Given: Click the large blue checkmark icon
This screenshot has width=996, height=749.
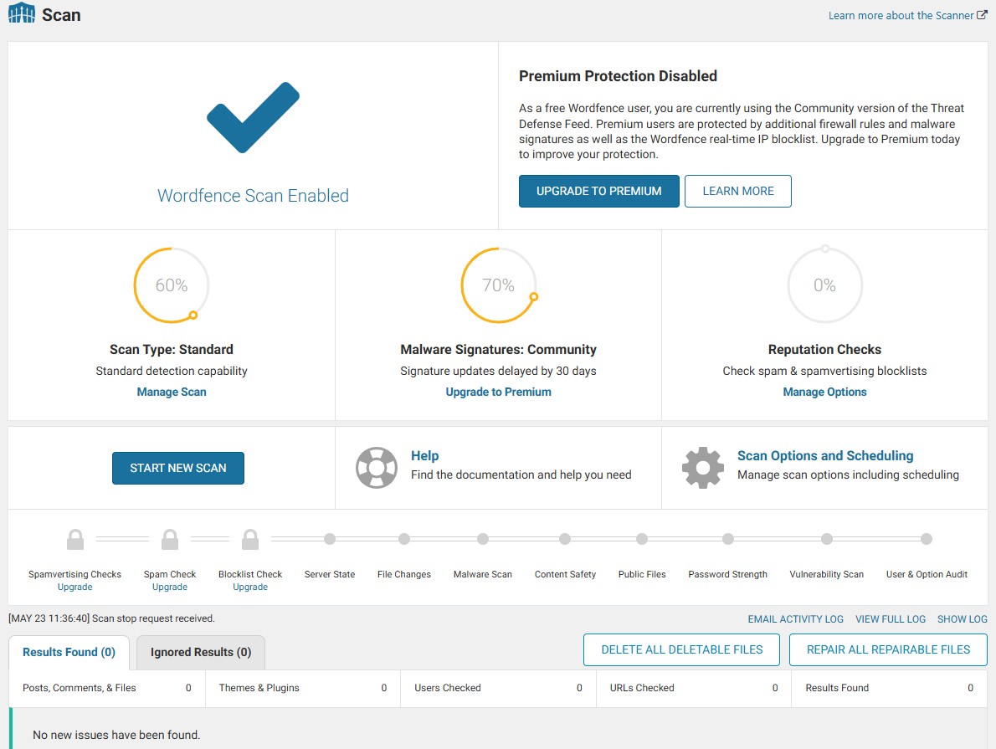Looking at the screenshot, I should tap(253, 117).
